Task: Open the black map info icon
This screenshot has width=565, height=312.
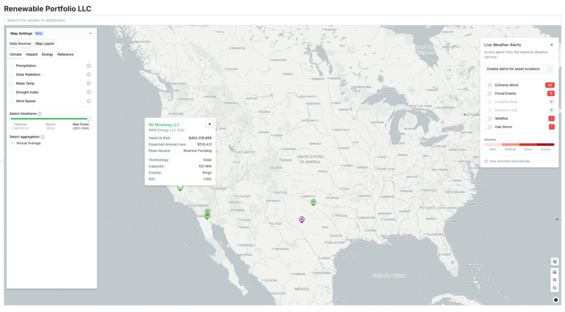Action: (x=555, y=300)
